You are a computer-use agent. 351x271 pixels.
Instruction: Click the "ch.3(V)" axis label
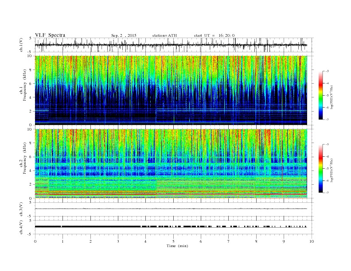21,209
